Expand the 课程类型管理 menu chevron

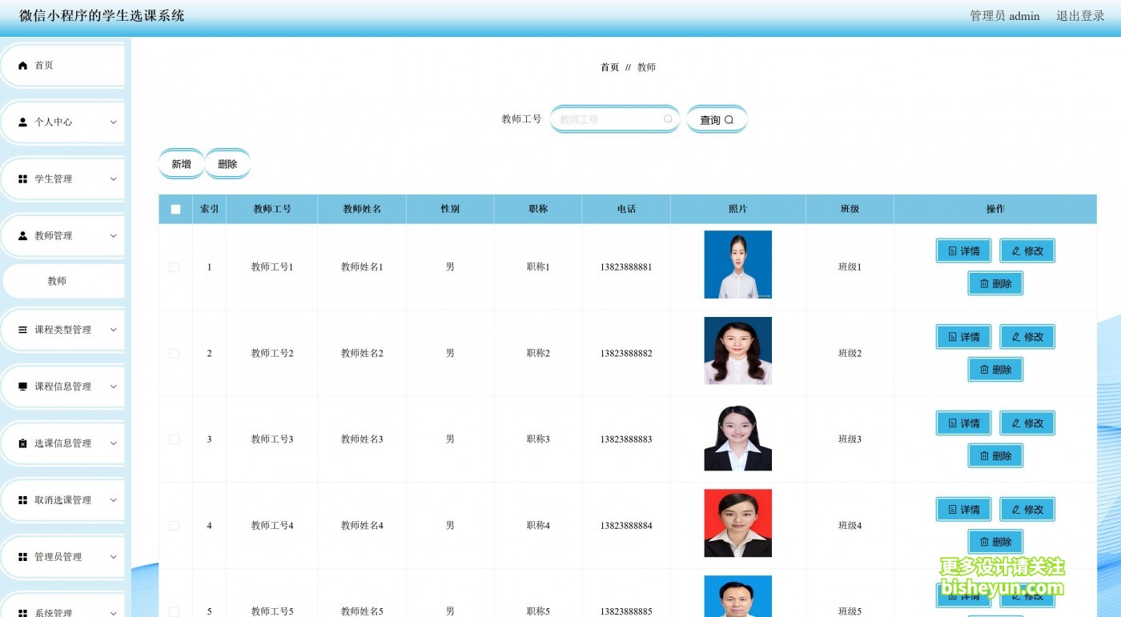(x=113, y=330)
